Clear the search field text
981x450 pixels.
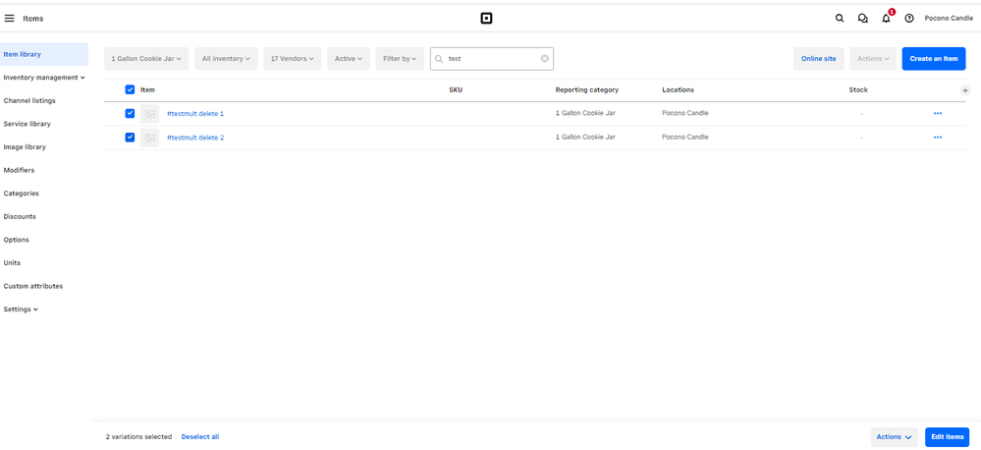click(x=545, y=59)
